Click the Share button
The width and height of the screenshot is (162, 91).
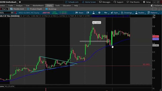tap(79, 13)
